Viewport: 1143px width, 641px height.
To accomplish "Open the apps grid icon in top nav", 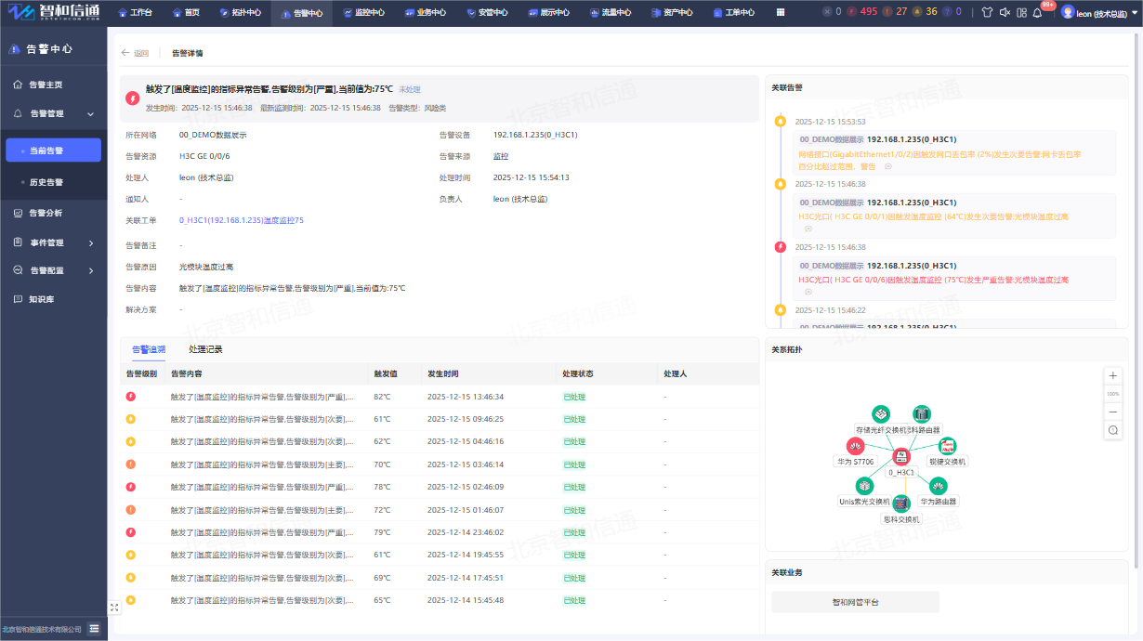I will [780, 13].
